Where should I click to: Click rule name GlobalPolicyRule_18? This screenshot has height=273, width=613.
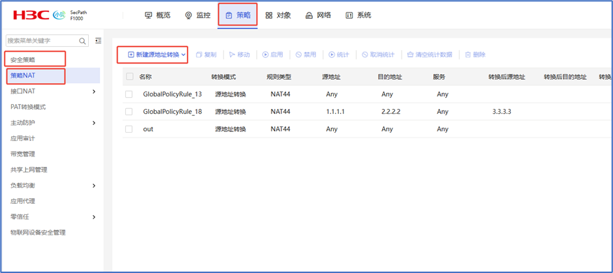(172, 112)
